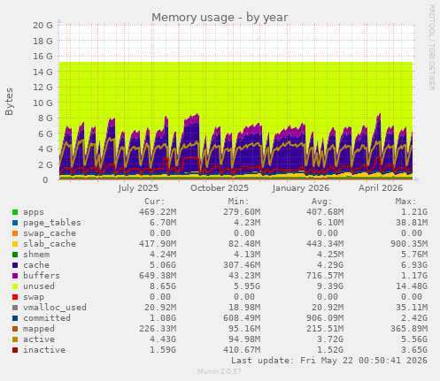Click the Munin 2.0.57 footer text
The image size is (440, 381).
(x=220, y=371)
